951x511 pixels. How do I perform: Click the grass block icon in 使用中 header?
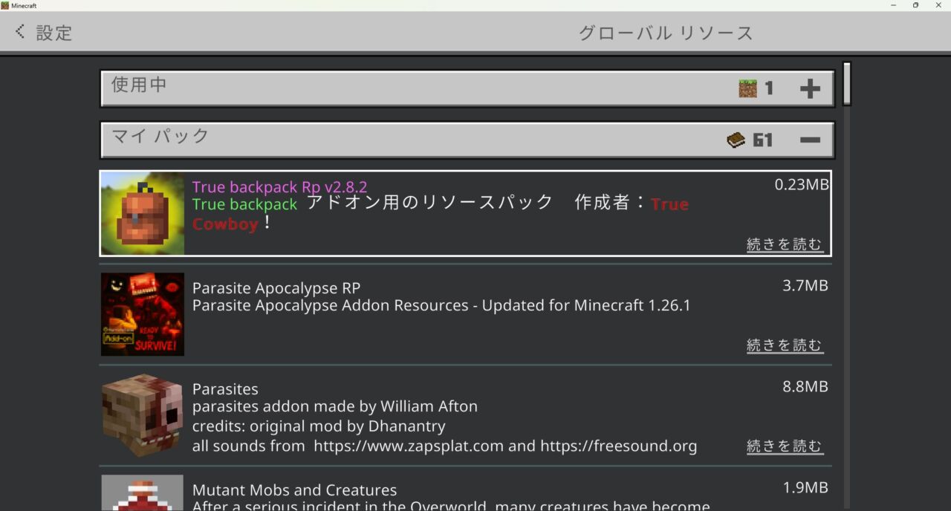tap(747, 88)
